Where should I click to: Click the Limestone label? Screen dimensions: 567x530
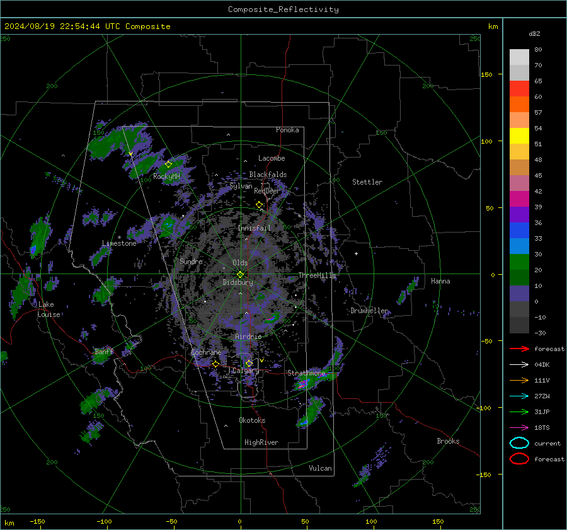tap(119, 243)
